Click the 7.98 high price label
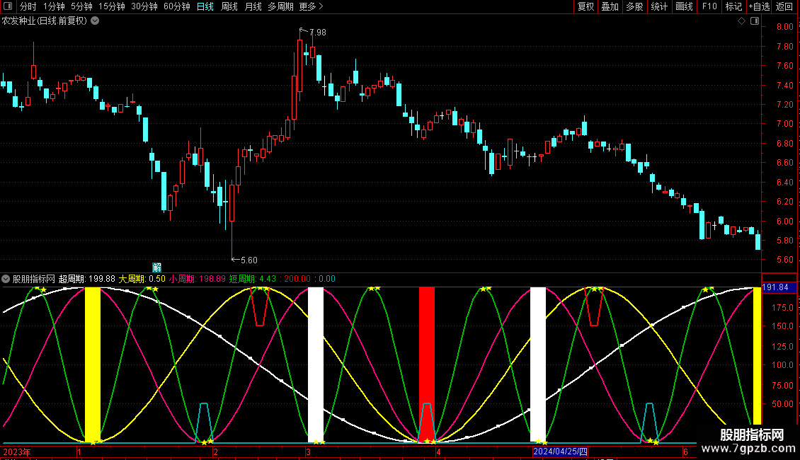The height and width of the screenshot is (460, 800). coord(317,32)
